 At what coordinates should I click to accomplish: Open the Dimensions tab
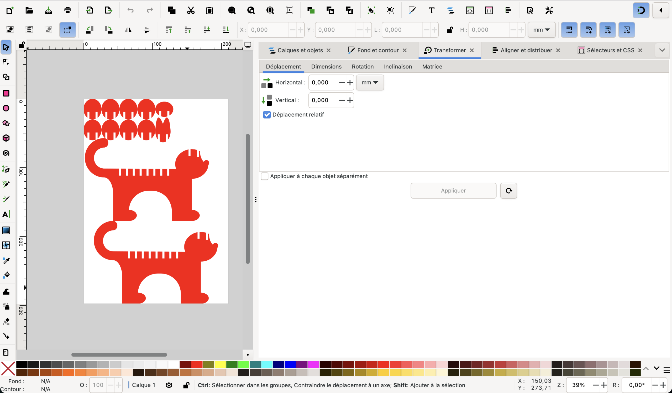[326, 67]
